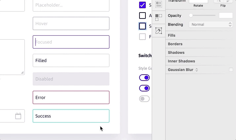Click the focused checkbox with blue outline
The image size is (236, 140).
click(142, 26)
